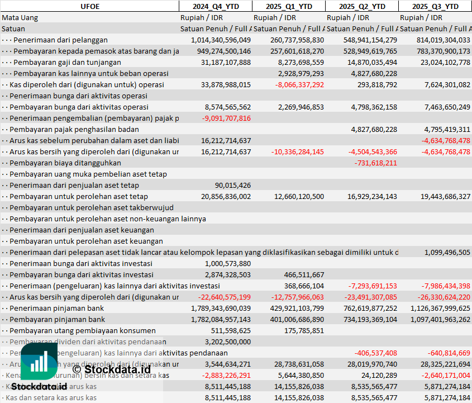Select the 90,015,426 cell
The image size is (472, 403).
(232, 185)
